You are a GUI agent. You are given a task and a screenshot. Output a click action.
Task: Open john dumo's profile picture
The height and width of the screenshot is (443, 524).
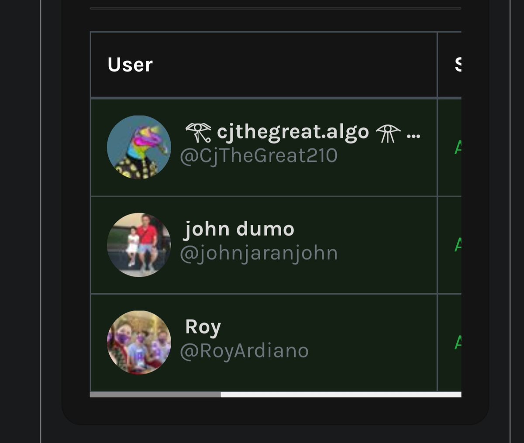coord(139,245)
